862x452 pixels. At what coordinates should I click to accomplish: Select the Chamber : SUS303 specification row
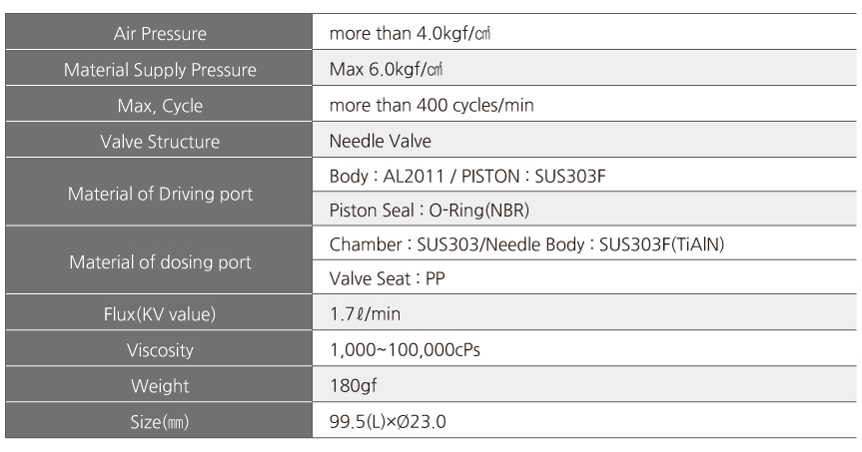584,243
